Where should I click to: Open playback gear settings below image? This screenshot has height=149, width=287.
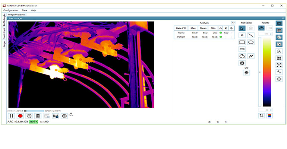pos(64,116)
